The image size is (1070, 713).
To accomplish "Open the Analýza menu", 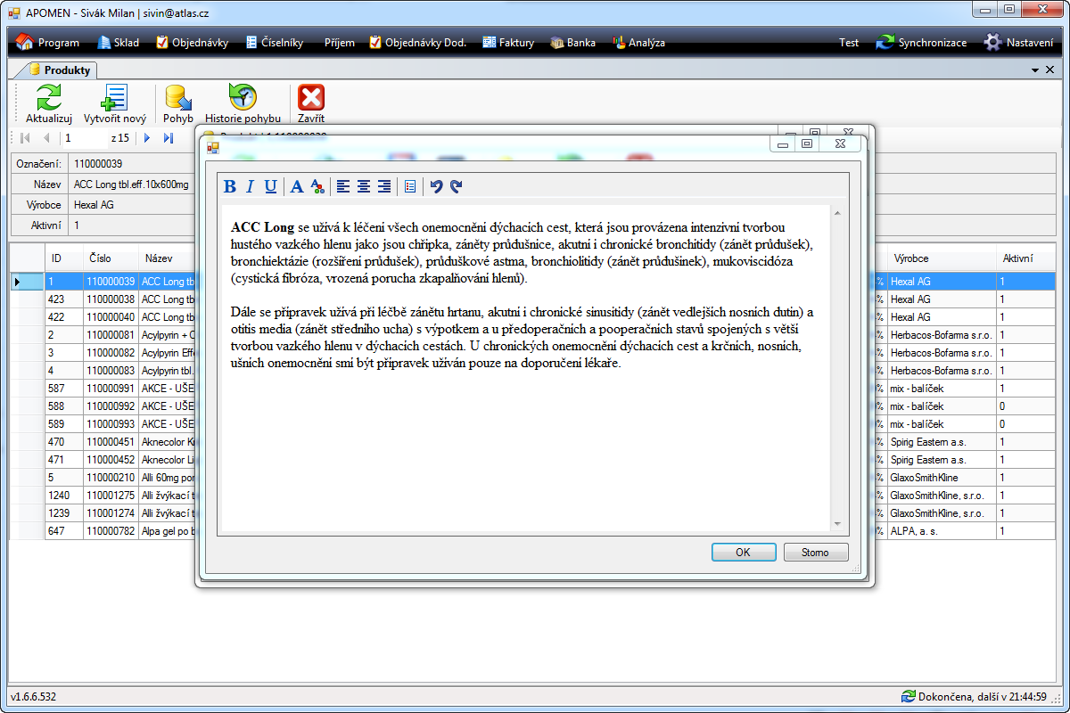I will click(638, 42).
